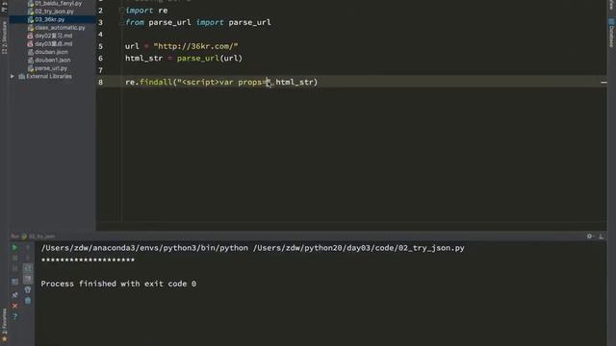The height and width of the screenshot is (346, 616).
Task: Open the day02 markdown file
Action: point(54,36)
